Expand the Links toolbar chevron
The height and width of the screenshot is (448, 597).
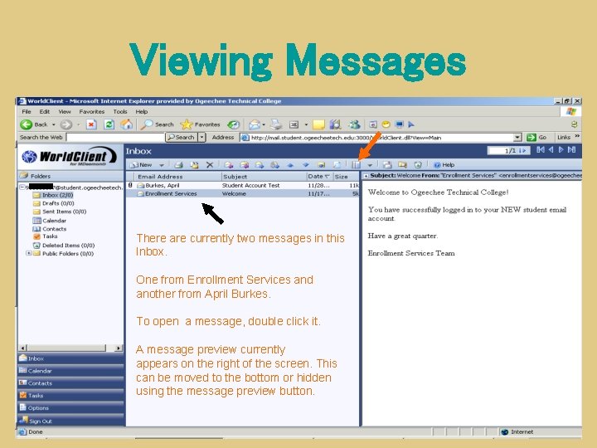coord(577,136)
